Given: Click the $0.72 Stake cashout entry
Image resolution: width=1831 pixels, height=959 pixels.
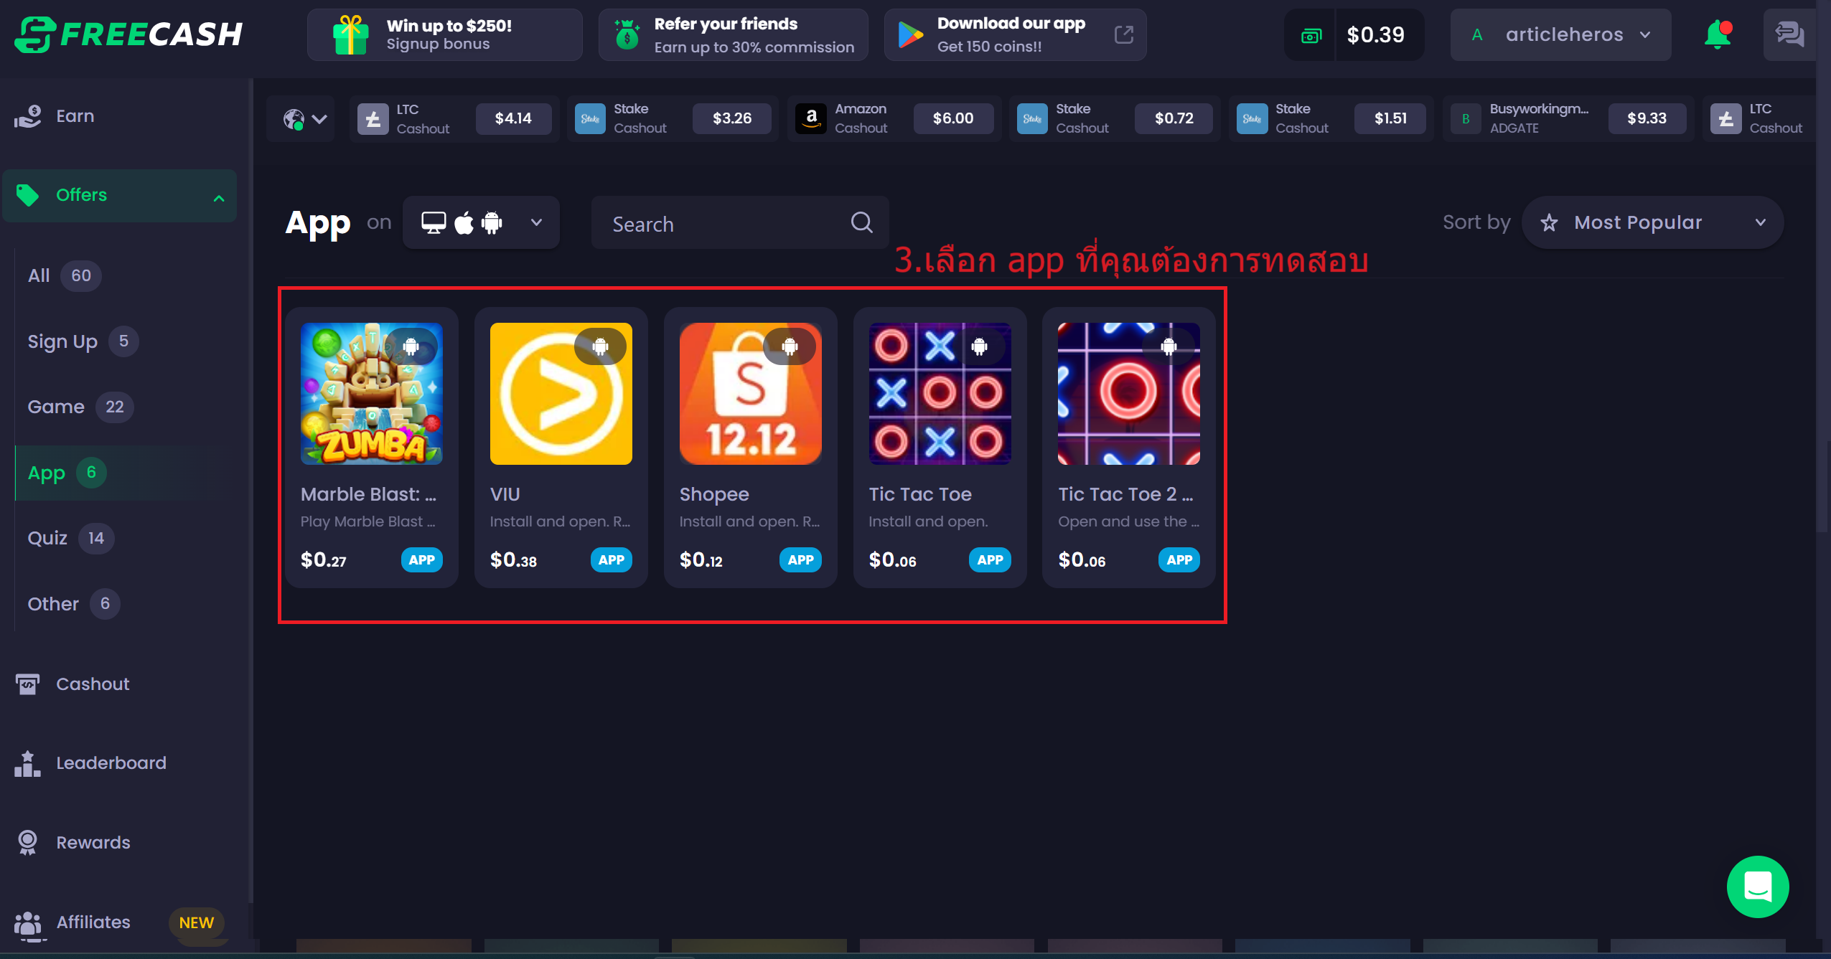Looking at the screenshot, I should [x=1114, y=119].
